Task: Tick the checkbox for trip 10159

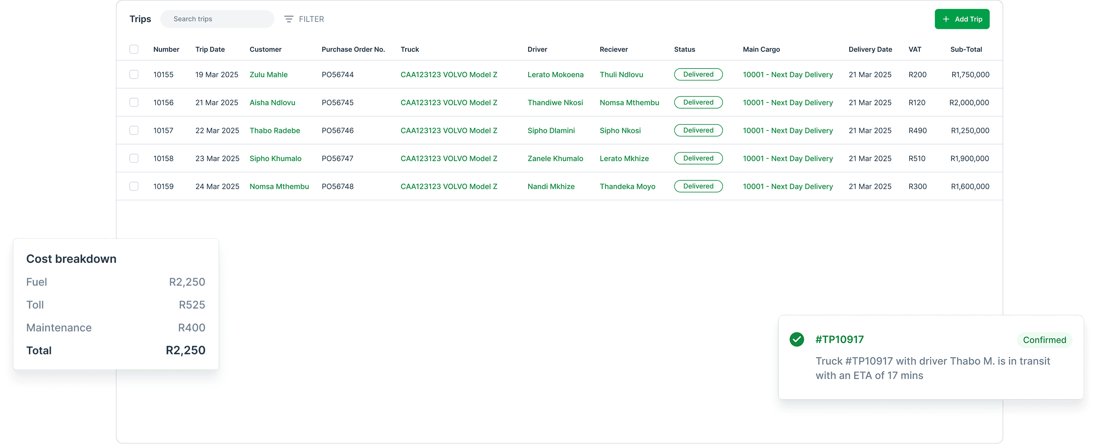Action: [134, 186]
